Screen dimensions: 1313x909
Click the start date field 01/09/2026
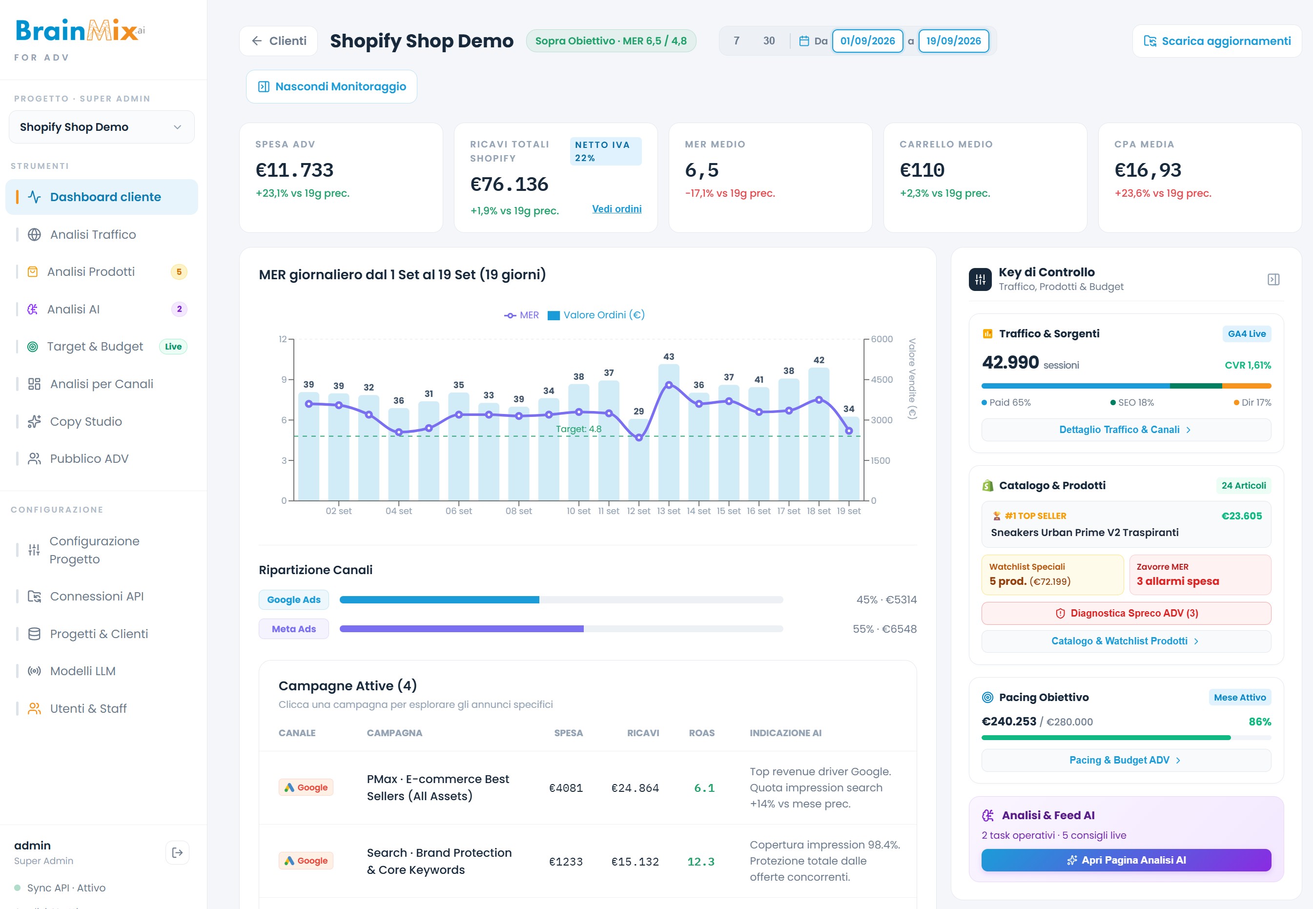pos(867,41)
